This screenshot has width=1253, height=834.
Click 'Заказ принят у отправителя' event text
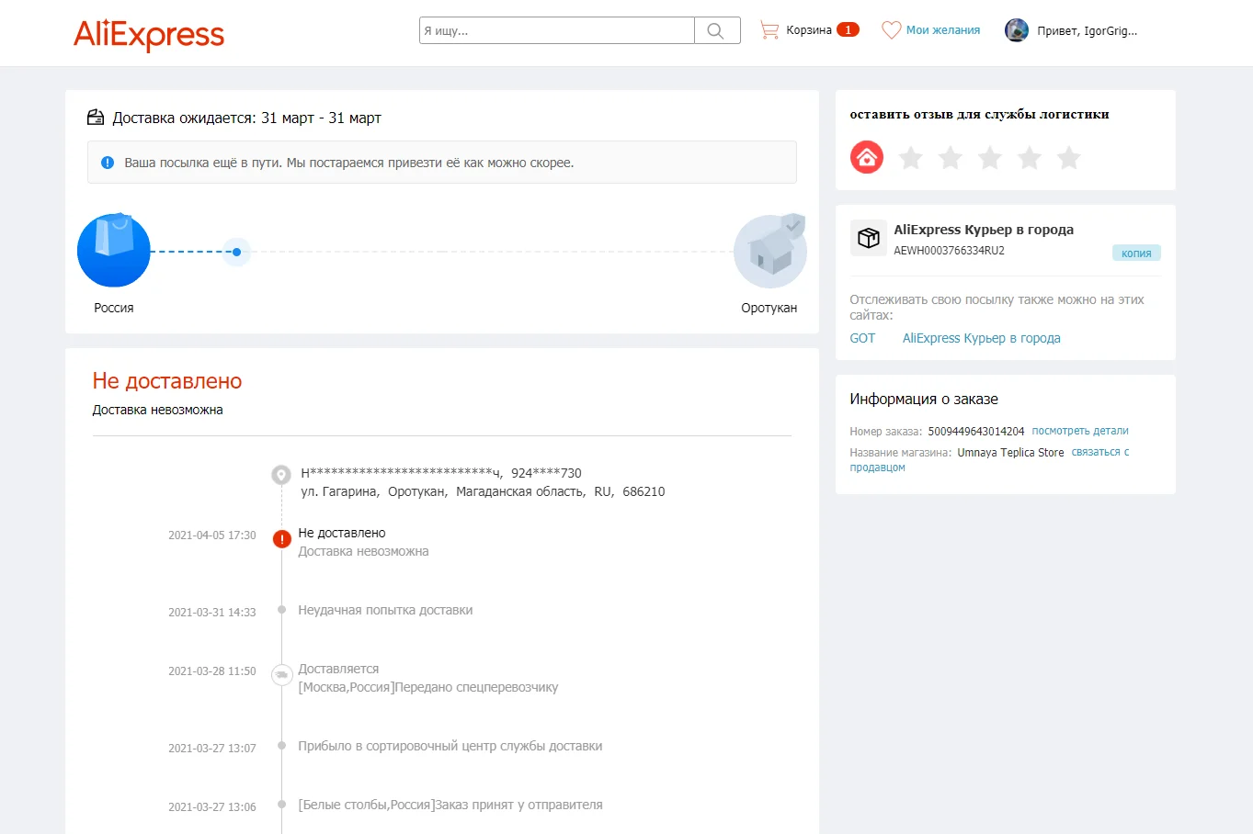coord(450,805)
